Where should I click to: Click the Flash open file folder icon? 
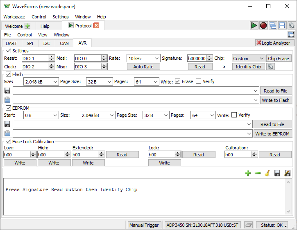coord(7,100)
